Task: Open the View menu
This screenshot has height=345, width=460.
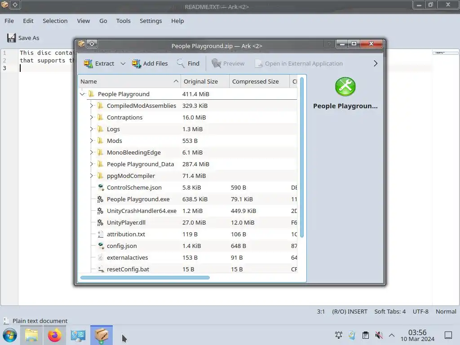Action: (x=83, y=21)
